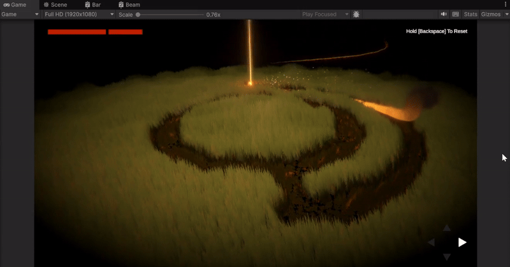The width and height of the screenshot is (510, 267).
Task: Open the Beam tab
Action: [x=129, y=4]
